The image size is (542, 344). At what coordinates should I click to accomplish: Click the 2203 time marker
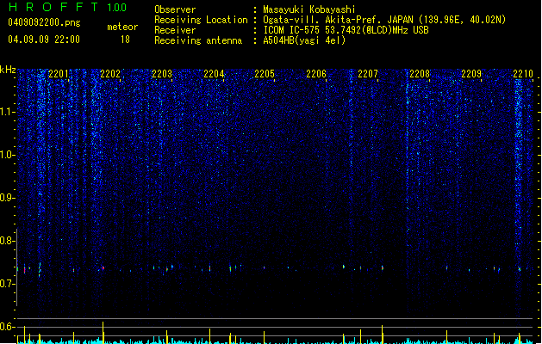pos(162,74)
